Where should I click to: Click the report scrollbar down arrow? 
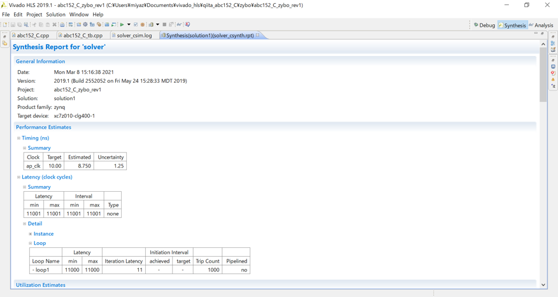tap(543, 284)
